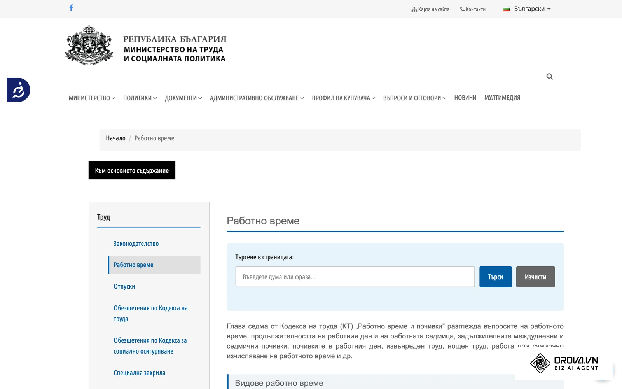Expand ВЪПРОСИ И ОТГОВОРИ menu
Image resolution: width=622 pixels, height=389 pixels.
414,98
